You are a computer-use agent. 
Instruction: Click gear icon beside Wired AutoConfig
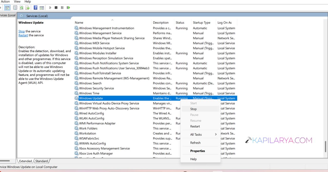[x=76, y=113]
